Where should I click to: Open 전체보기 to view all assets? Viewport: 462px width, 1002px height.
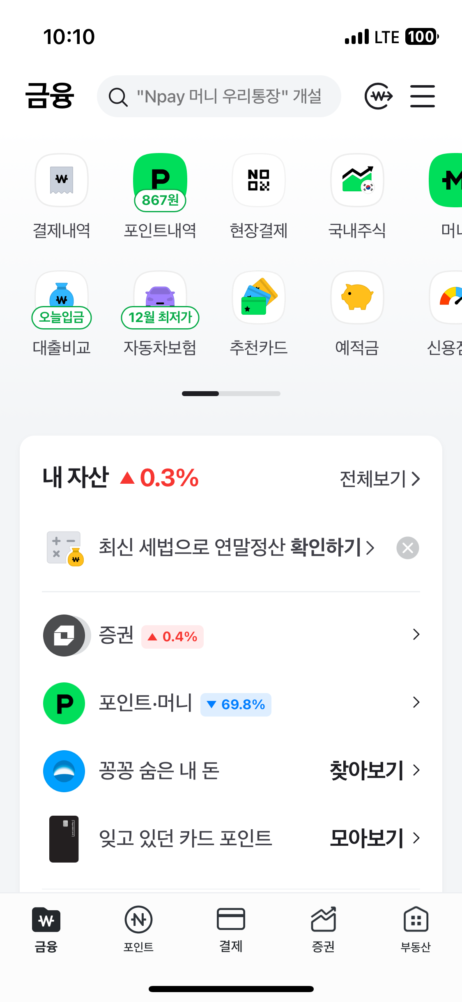(x=379, y=479)
